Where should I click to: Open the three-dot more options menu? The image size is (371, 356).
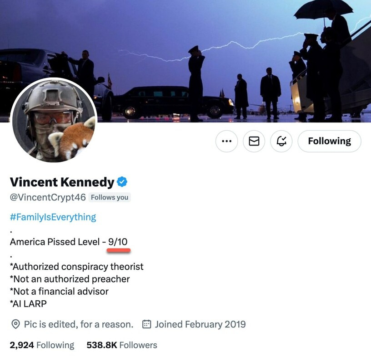(226, 141)
